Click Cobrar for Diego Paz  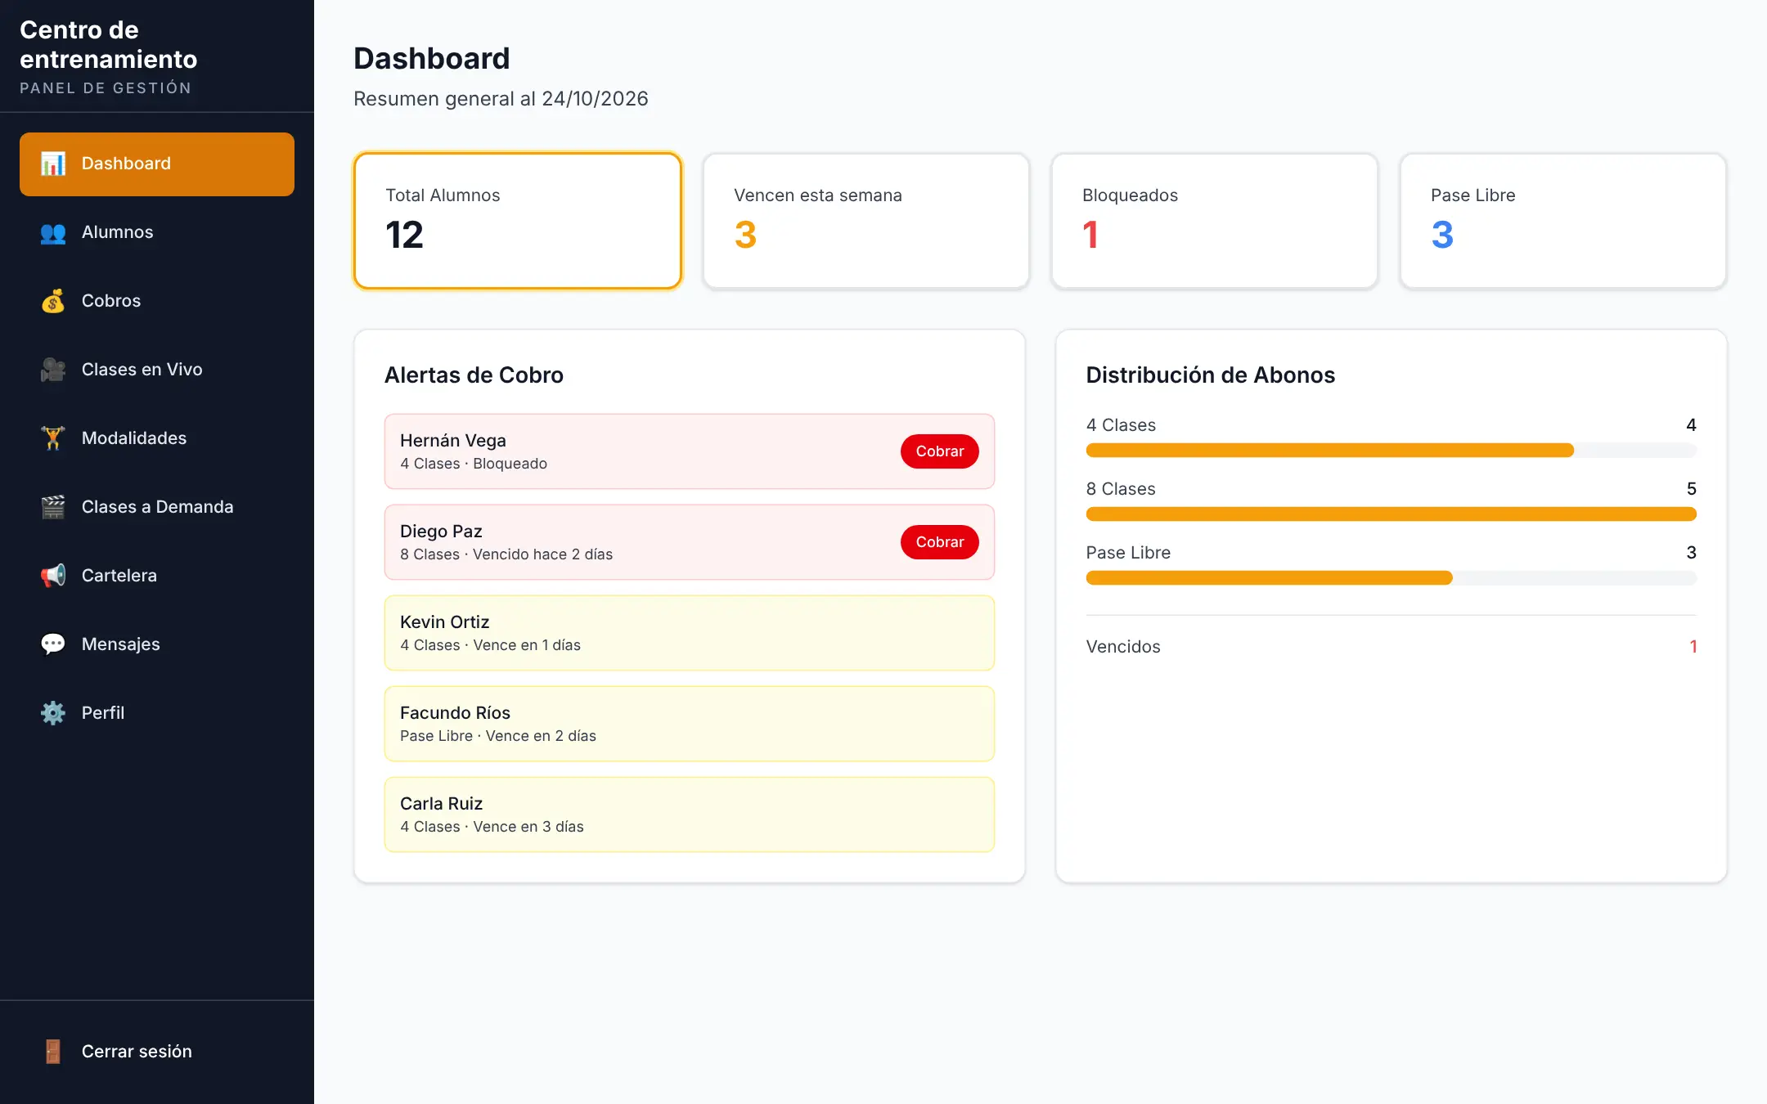pos(939,542)
